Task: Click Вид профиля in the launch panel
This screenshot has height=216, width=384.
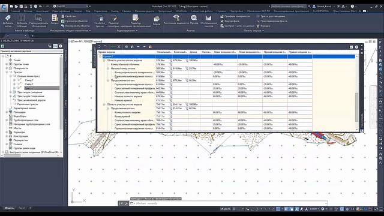Action: point(230,21)
